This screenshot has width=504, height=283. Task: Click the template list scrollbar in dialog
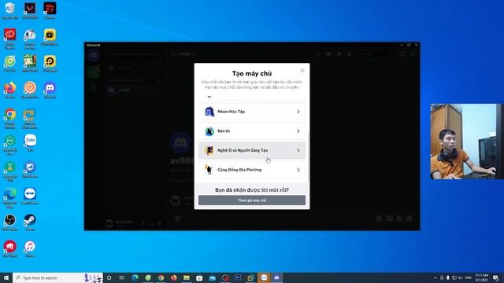click(x=308, y=157)
